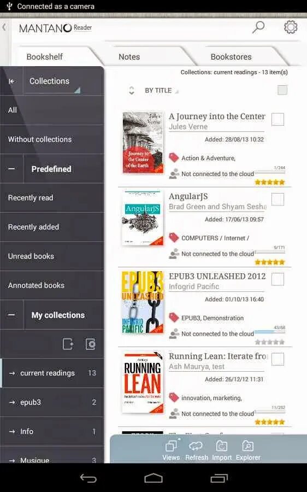Check the box for AngularJS book
The image size is (307, 492).
278,199
